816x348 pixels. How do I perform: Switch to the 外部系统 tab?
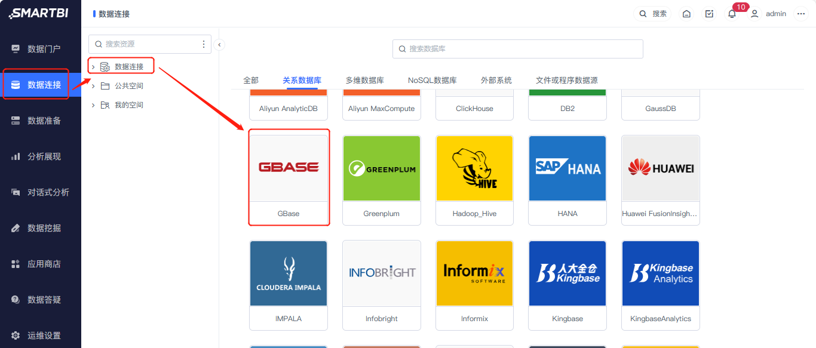click(496, 80)
